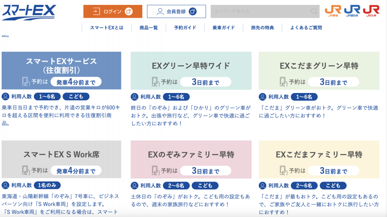Click person icon beside 利用人数 under EXこだまファミリー早特
Image resolution: width=387 pixels, height=217 pixels.
pyautogui.click(x=262, y=186)
